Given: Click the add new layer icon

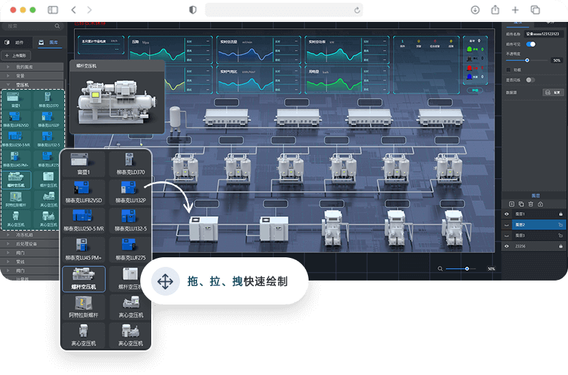Looking at the screenshot, I should tap(512, 204).
